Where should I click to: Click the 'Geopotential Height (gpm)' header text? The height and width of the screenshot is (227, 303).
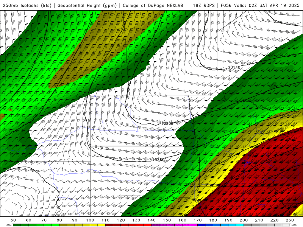coord(87,6)
